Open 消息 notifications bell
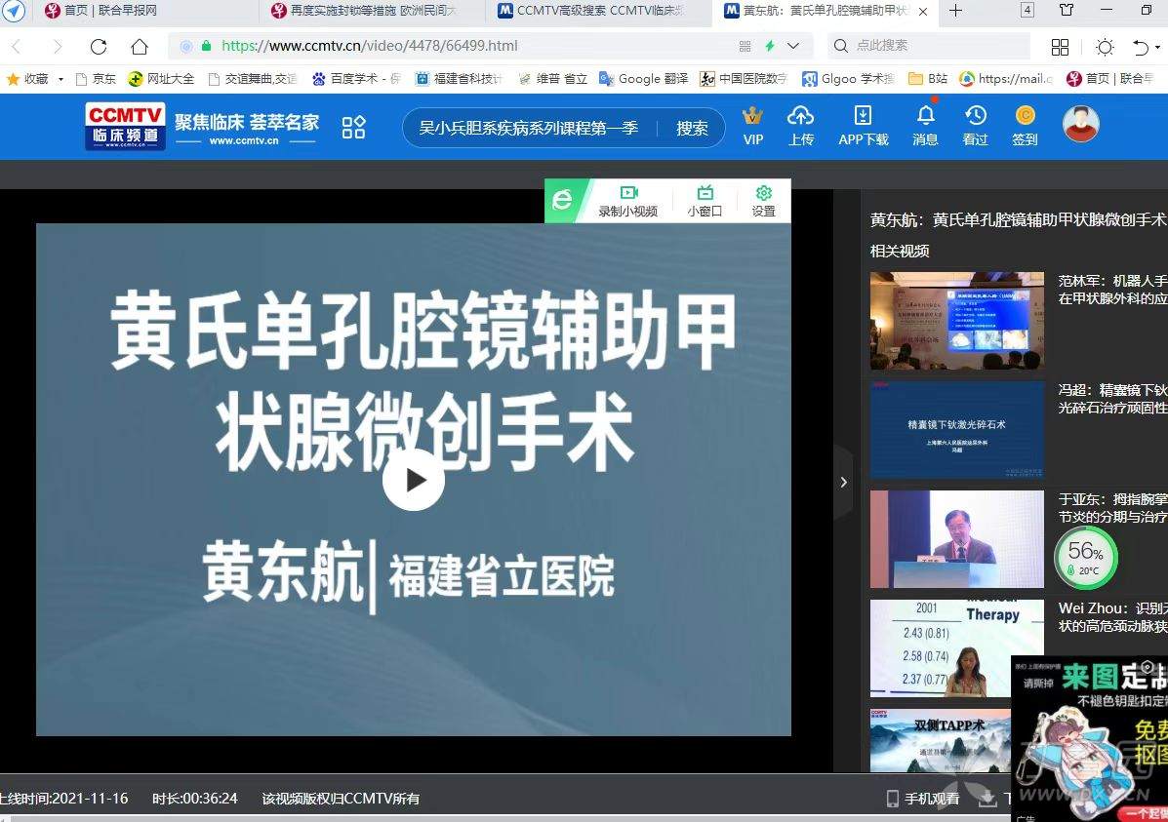Viewport: 1168px width, 822px height. click(925, 116)
